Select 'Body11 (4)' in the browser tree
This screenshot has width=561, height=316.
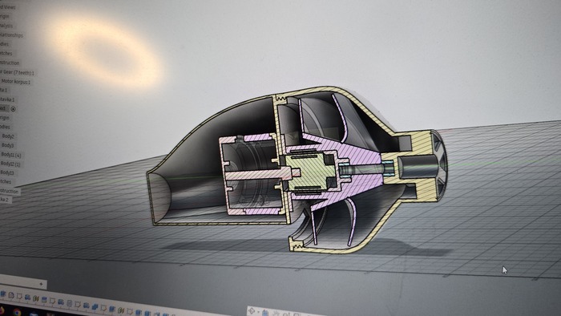pos(10,155)
